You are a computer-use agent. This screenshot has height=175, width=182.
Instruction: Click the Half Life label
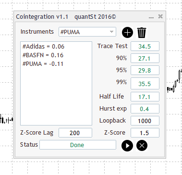click(111, 97)
